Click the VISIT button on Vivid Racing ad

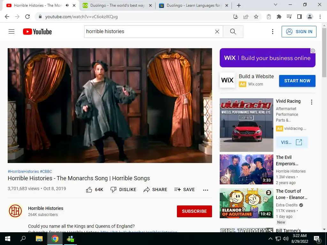(x=292, y=142)
